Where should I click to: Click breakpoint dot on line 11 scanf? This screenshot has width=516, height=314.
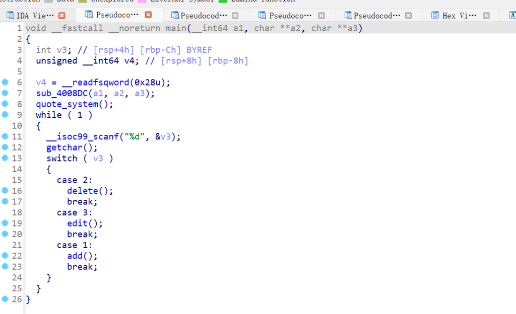[x=5, y=136]
